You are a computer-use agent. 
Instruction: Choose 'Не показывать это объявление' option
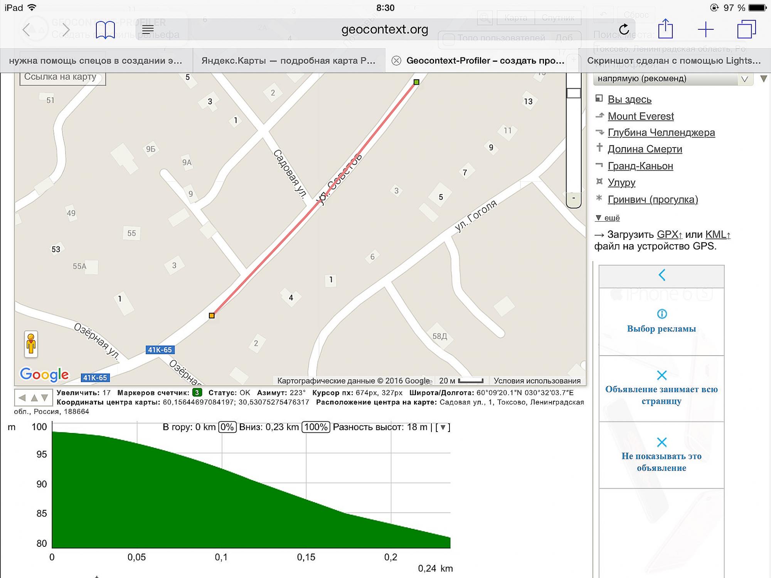(x=662, y=455)
